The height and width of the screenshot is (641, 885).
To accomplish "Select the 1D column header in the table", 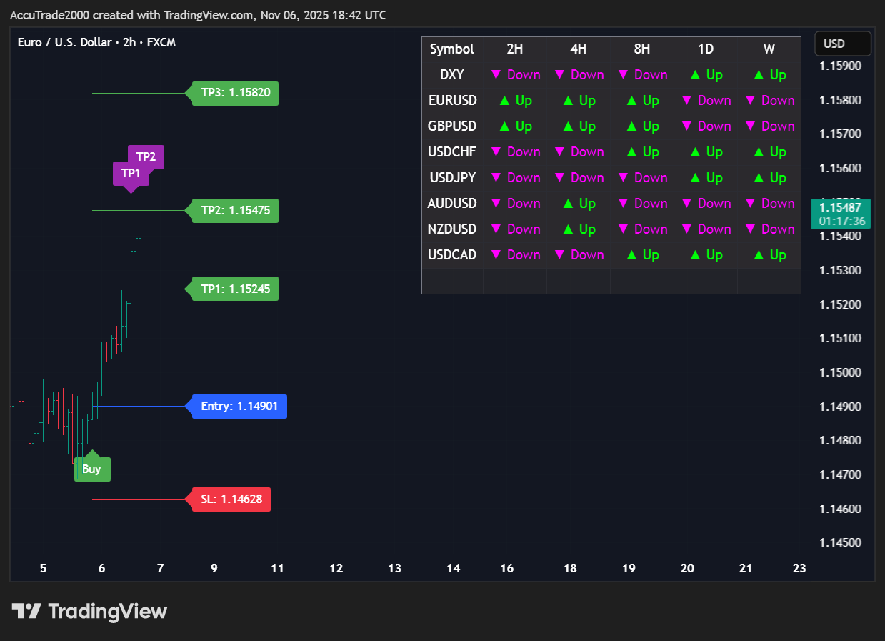I will (x=705, y=49).
